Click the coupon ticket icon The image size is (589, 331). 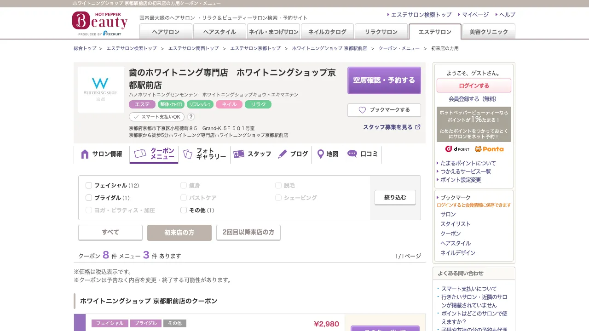(140, 154)
